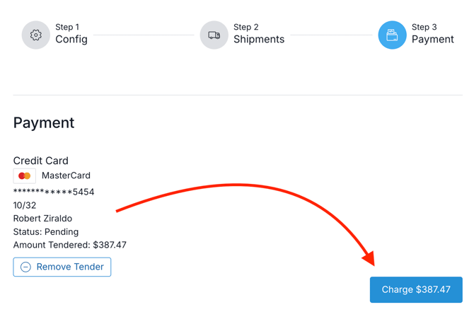Screen dimensions: 474x312
Task: Click the Payment step card icon
Action: [392, 35]
